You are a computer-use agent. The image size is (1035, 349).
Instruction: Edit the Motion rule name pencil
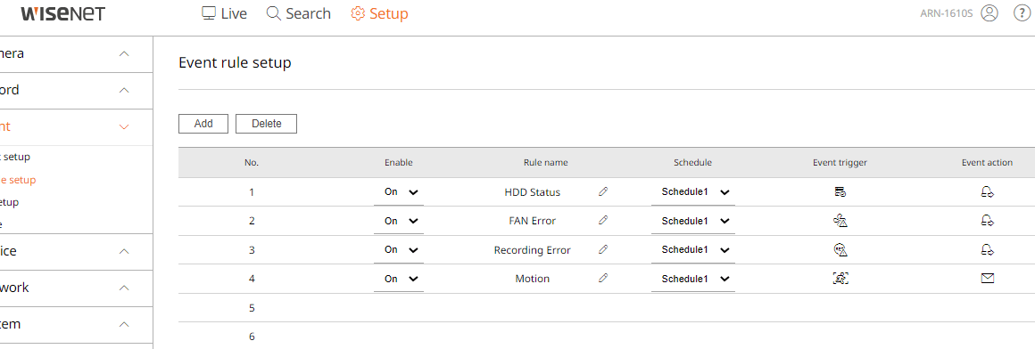click(602, 279)
